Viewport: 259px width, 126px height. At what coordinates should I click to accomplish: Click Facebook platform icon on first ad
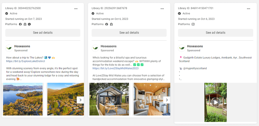click(20, 24)
